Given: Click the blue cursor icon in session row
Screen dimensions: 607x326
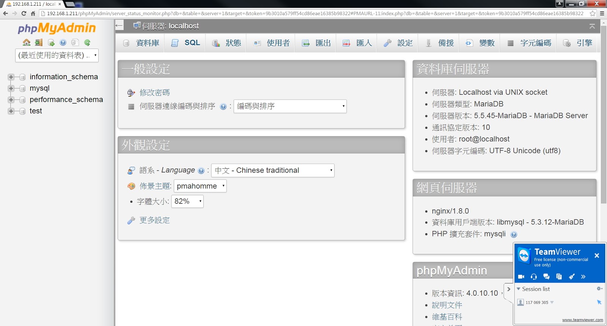Looking at the screenshot, I should point(599,302).
